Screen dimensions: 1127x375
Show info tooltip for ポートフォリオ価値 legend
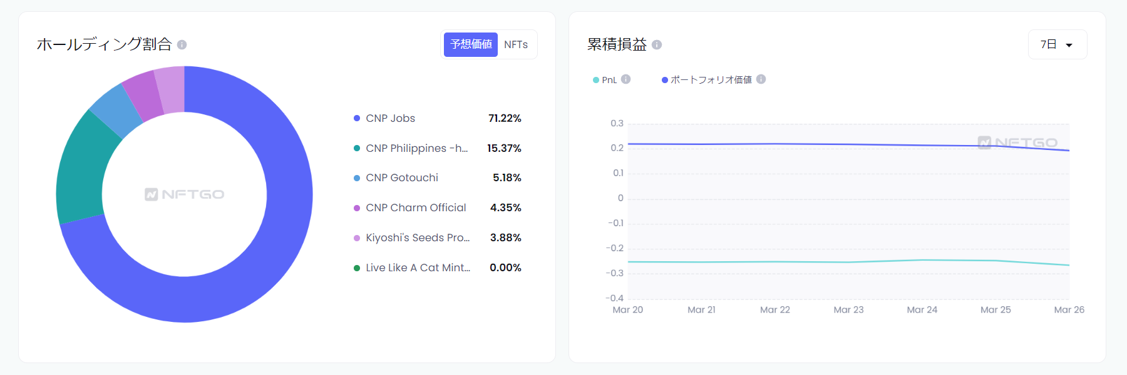tap(761, 79)
